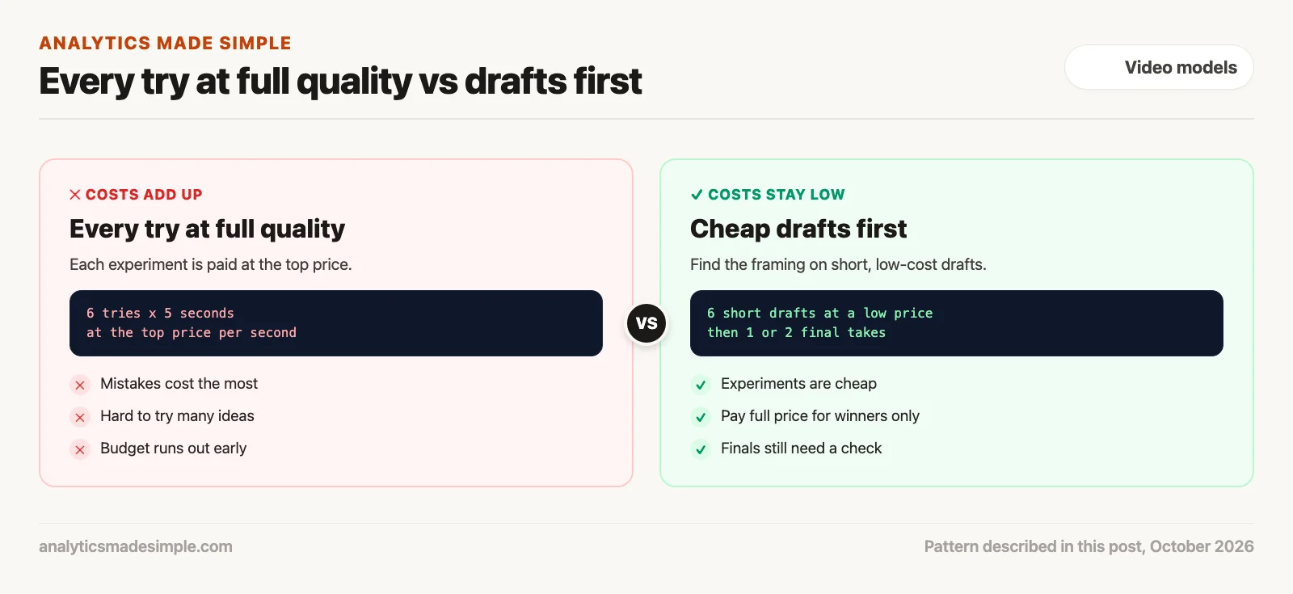
Task: Click the black VS circle badge
Action: point(646,323)
